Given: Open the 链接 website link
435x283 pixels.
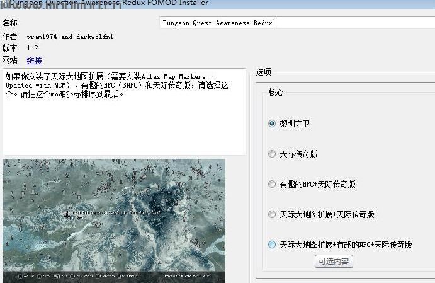Looking at the screenshot, I should coord(35,61).
